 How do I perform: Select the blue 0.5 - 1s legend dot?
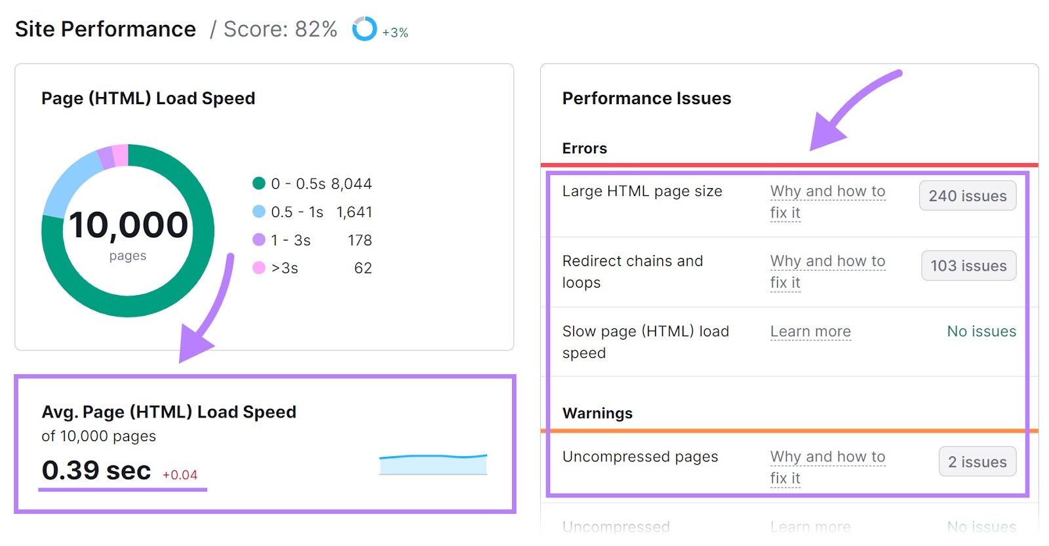259,212
